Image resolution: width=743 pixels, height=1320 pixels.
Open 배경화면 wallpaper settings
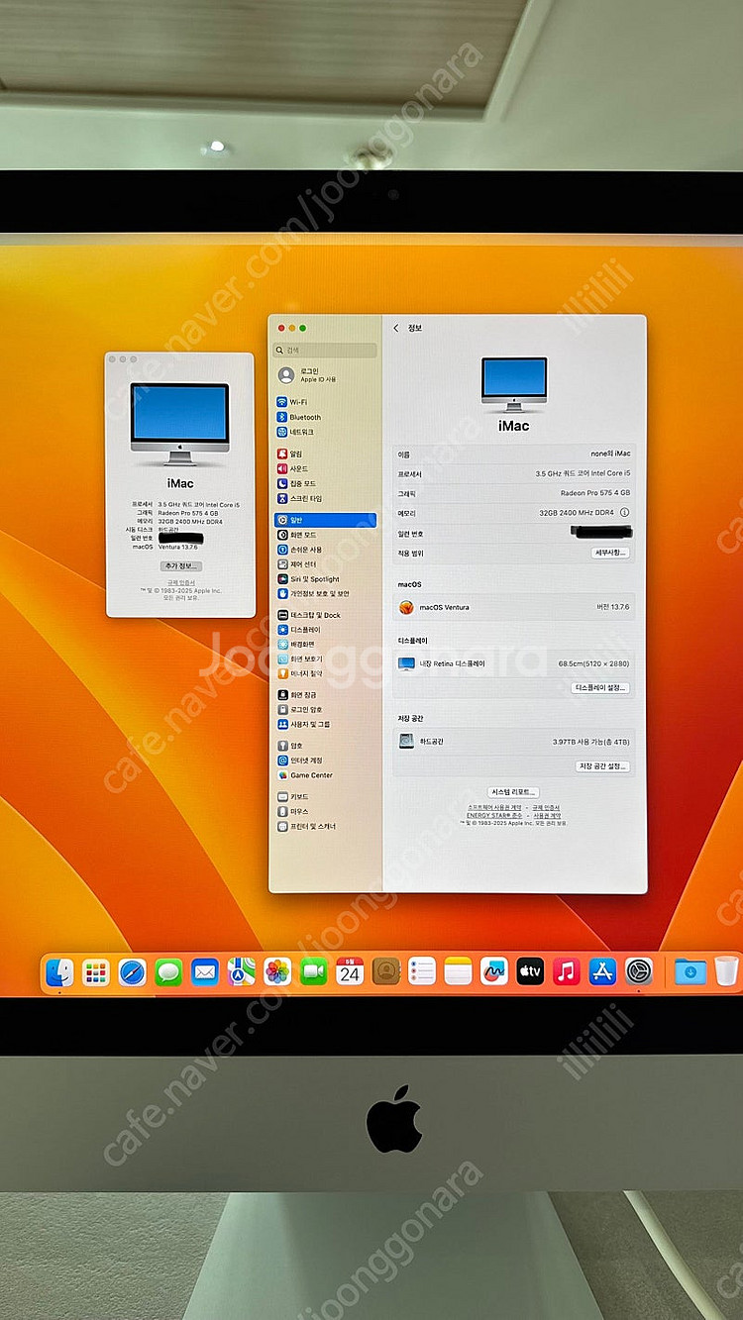pos(325,645)
